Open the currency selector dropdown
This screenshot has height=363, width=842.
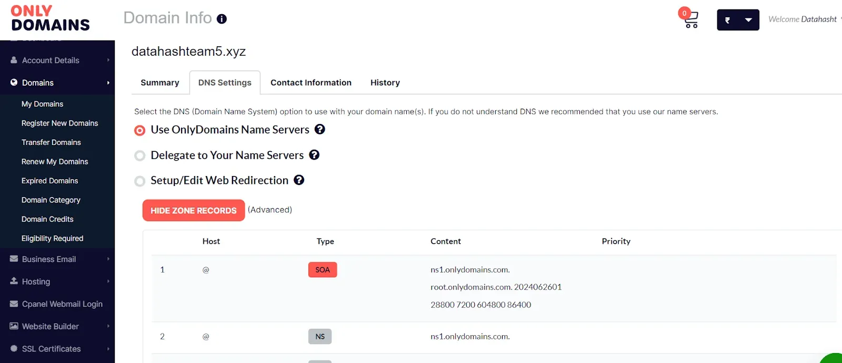click(x=738, y=20)
